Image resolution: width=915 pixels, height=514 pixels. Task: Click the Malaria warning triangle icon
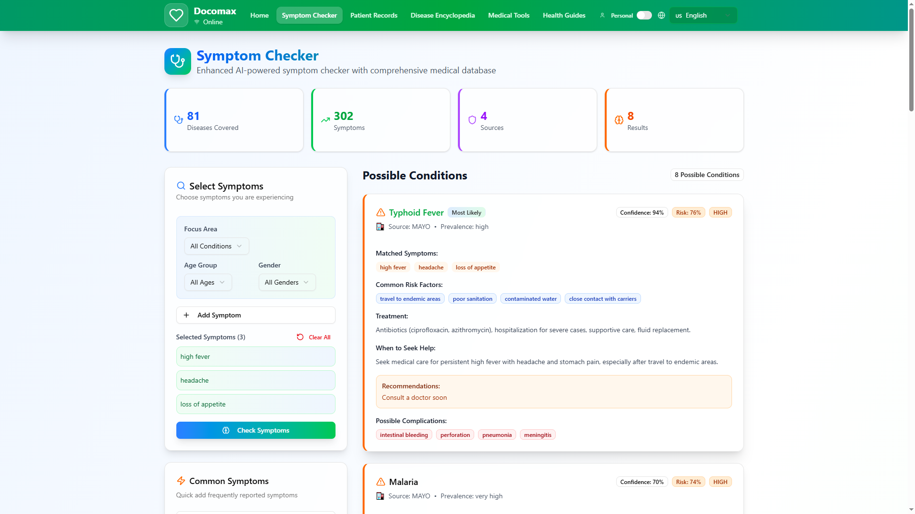(380, 482)
